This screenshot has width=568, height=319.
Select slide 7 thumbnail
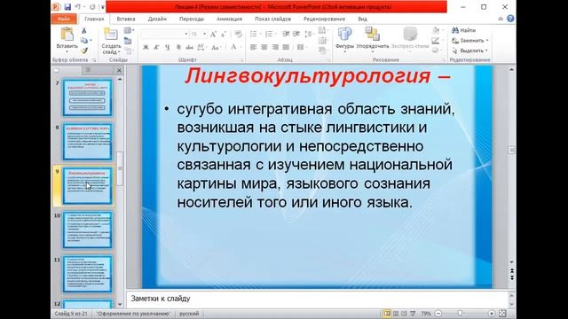(87, 98)
